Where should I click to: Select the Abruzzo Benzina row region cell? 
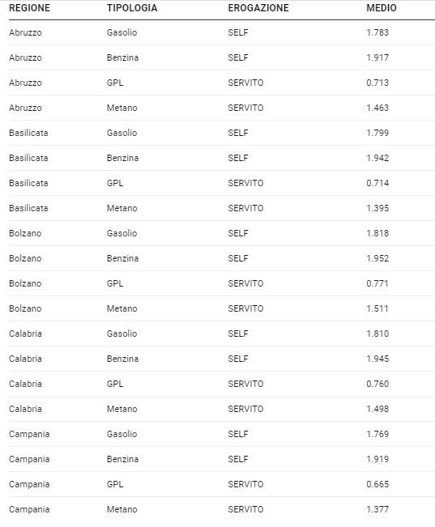(25, 57)
